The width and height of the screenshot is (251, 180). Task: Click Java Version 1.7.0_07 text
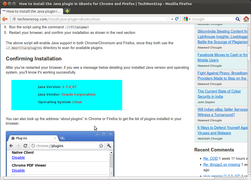click(x=57, y=87)
